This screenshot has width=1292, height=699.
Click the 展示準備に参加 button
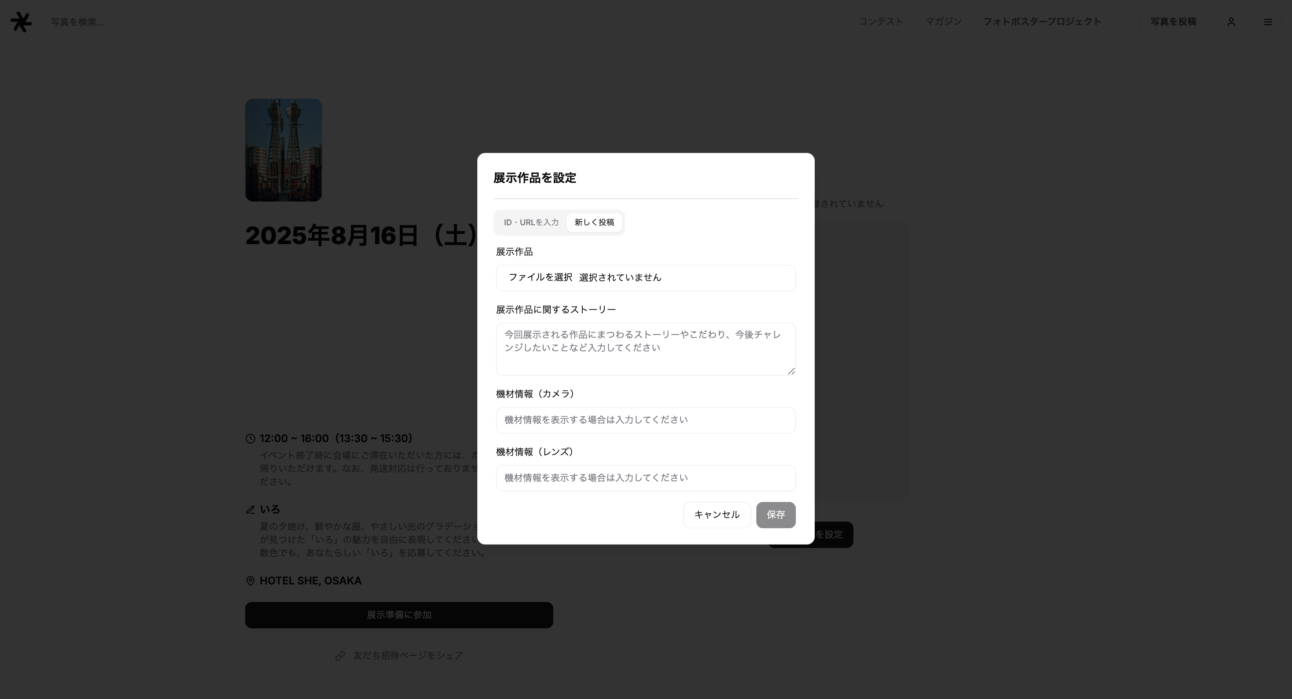tap(399, 615)
